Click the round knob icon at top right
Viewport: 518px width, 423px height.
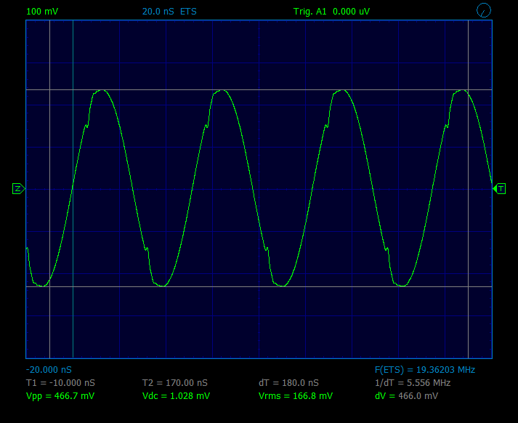[484, 10]
